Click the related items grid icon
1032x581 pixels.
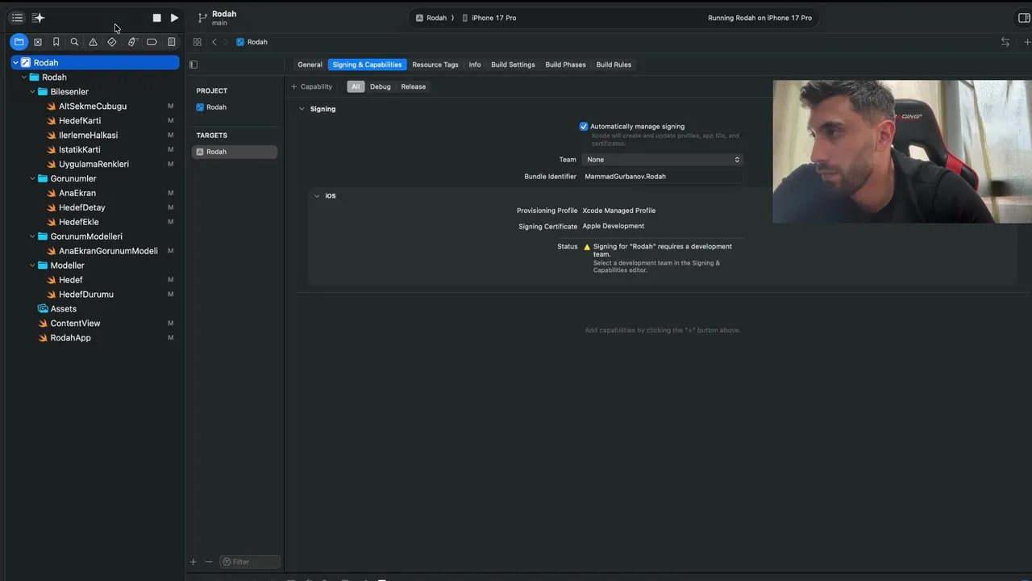197,42
